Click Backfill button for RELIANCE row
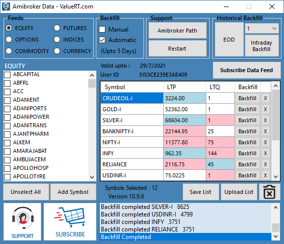 [x=247, y=164]
